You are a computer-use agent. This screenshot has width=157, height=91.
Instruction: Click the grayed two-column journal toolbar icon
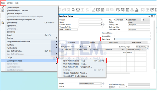point(83,10)
